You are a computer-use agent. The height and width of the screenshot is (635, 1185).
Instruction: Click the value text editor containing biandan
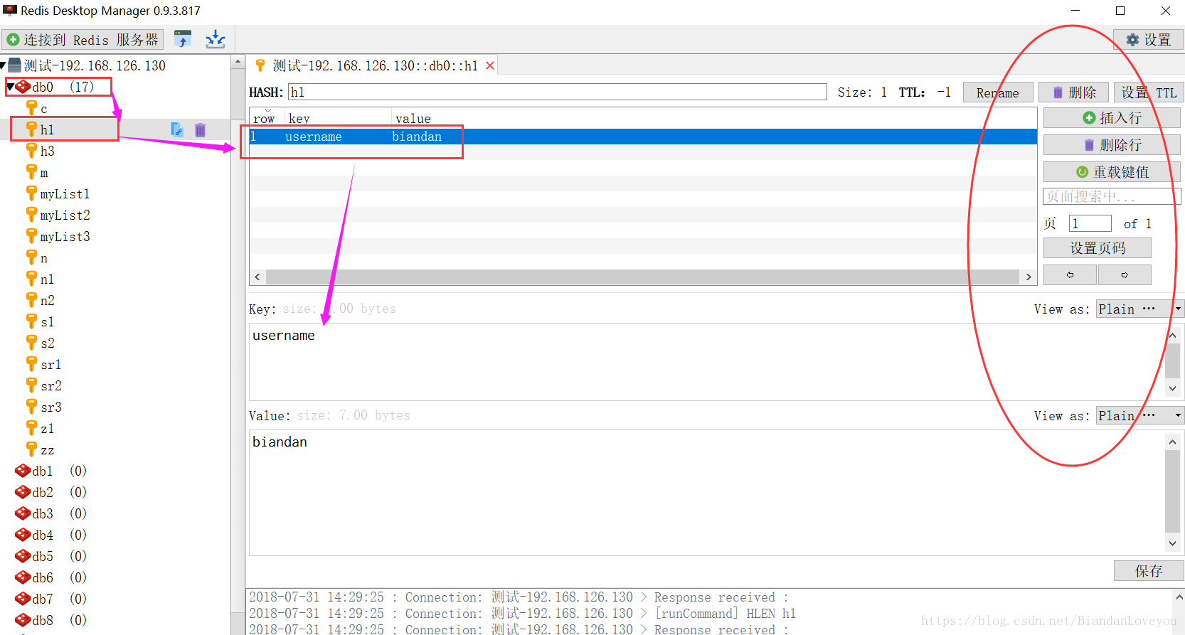pyautogui.click(x=707, y=492)
